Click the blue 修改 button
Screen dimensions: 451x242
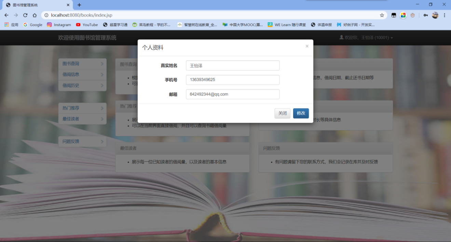pyautogui.click(x=301, y=113)
